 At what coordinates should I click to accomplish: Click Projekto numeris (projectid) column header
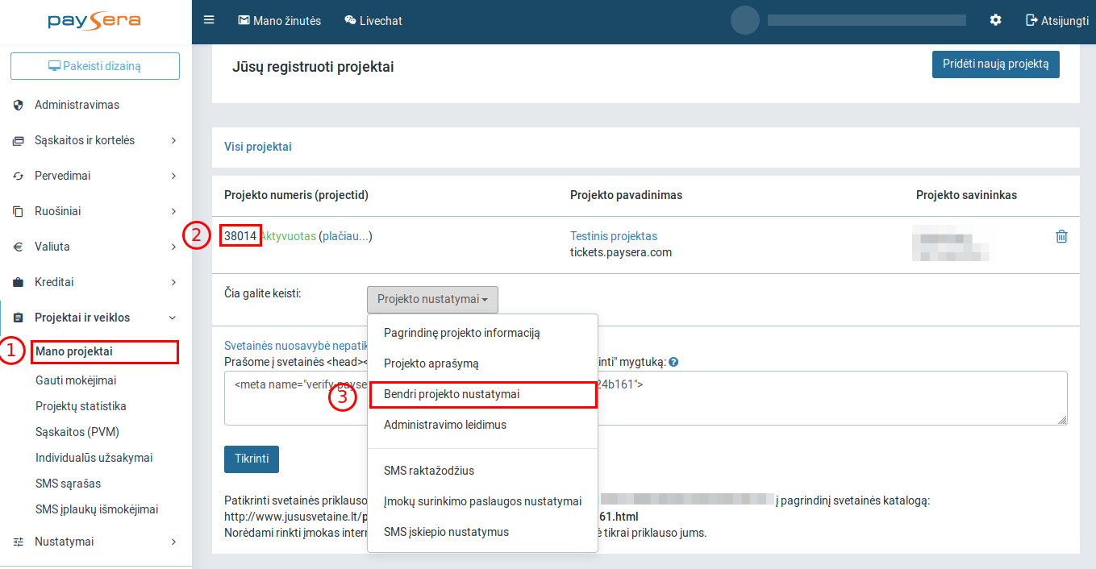click(x=296, y=195)
